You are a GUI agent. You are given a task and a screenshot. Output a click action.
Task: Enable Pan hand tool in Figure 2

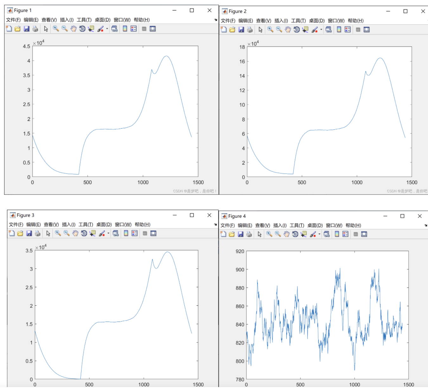pos(288,30)
